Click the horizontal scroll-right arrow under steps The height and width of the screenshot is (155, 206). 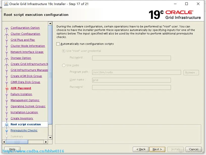[x=46, y=142]
